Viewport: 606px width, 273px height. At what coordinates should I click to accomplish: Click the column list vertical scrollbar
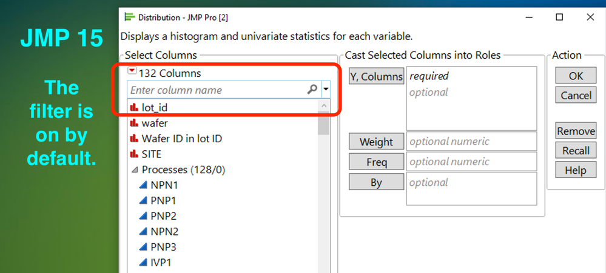pyautogui.click(x=323, y=182)
